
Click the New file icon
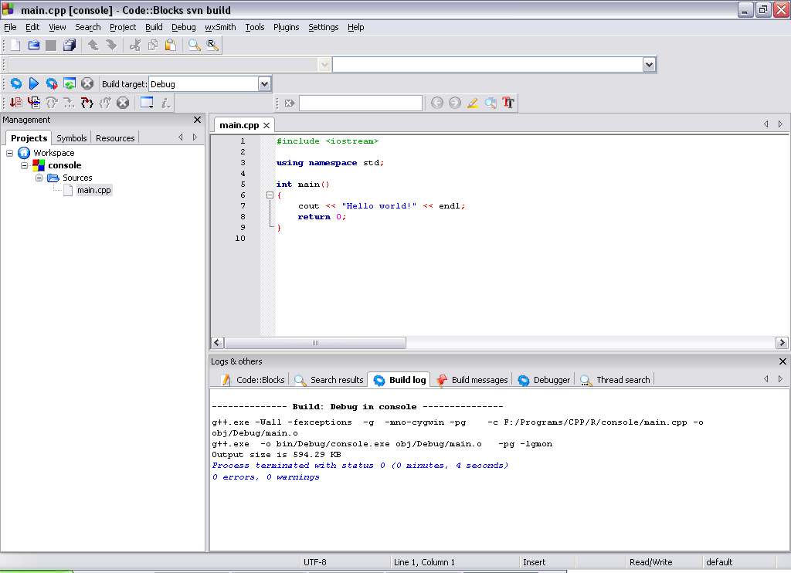click(15, 46)
